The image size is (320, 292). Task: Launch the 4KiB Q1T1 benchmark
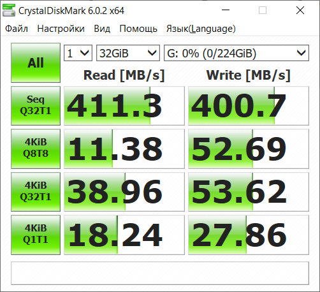click(x=36, y=235)
